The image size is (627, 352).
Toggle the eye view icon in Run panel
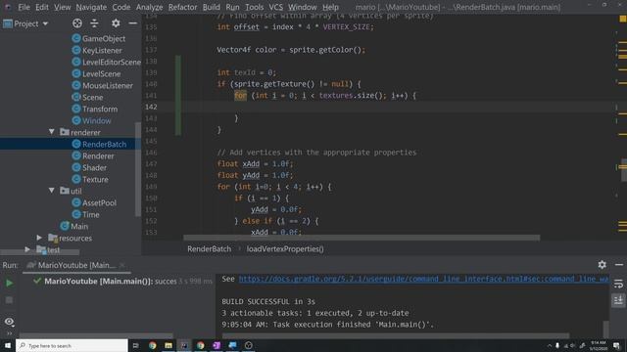coord(9,322)
